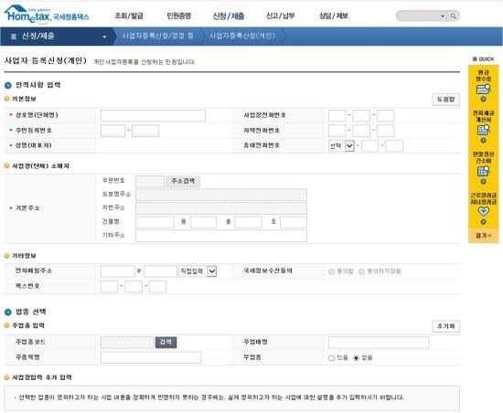Click the last 사업장전화번호 field

click(386, 115)
